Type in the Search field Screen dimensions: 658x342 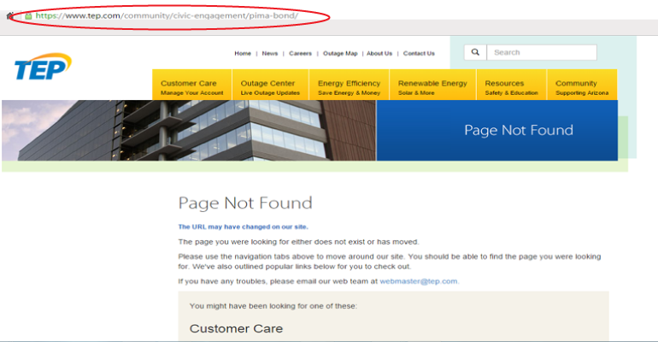pos(541,52)
